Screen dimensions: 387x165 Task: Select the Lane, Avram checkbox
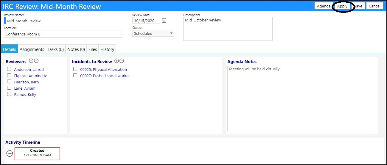pos(9,88)
